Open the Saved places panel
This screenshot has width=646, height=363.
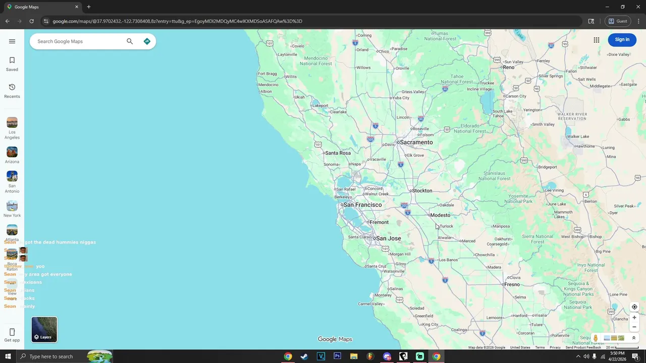12,64
